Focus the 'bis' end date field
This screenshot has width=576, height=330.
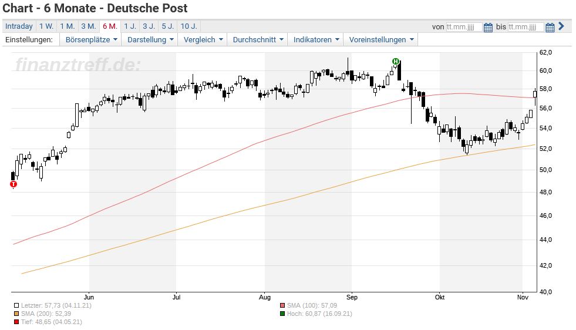[526, 27]
